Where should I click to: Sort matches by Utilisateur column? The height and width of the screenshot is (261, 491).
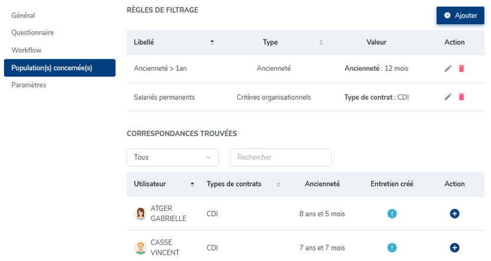point(192,184)
